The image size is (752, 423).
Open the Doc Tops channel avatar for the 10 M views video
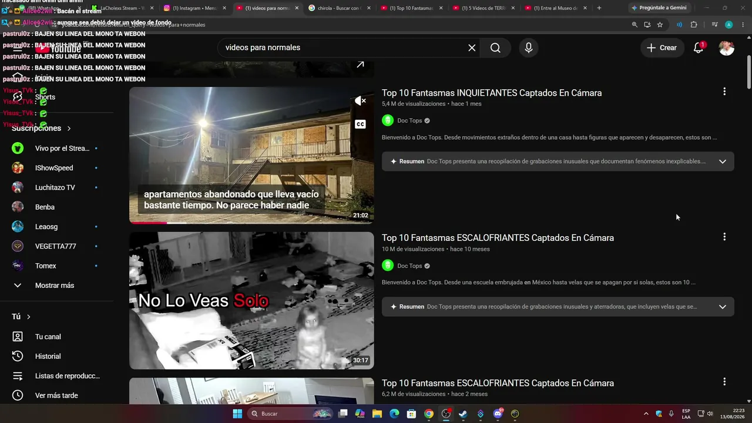click(388, 266)
